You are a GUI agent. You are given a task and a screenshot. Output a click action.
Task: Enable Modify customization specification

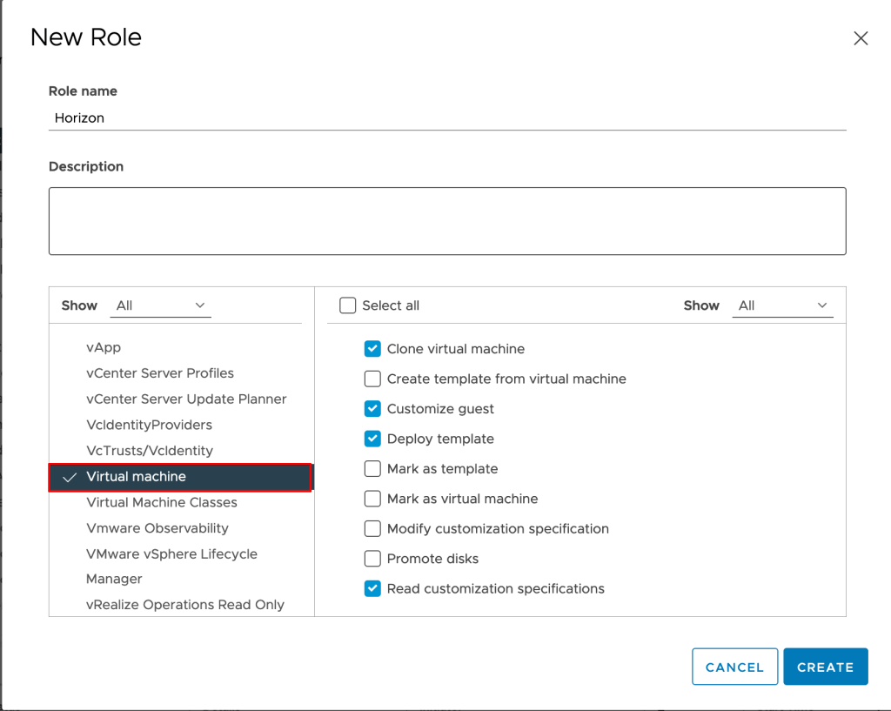coord(372,529)
